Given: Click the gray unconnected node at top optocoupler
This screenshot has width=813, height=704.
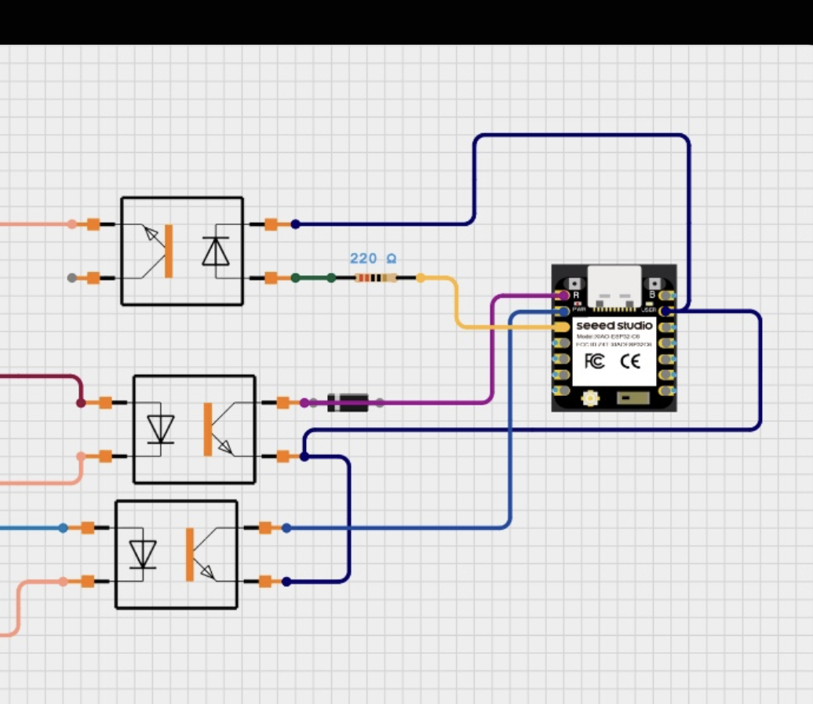Looking at the screenshot, I should (72, 278).
